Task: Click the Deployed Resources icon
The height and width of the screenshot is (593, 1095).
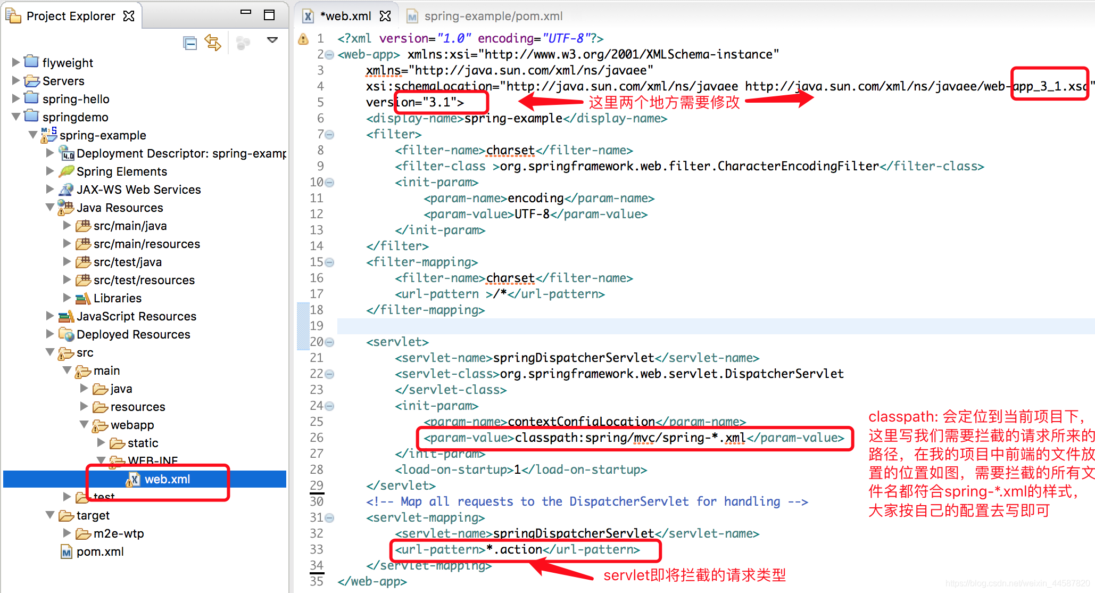Action: point(66,334)
